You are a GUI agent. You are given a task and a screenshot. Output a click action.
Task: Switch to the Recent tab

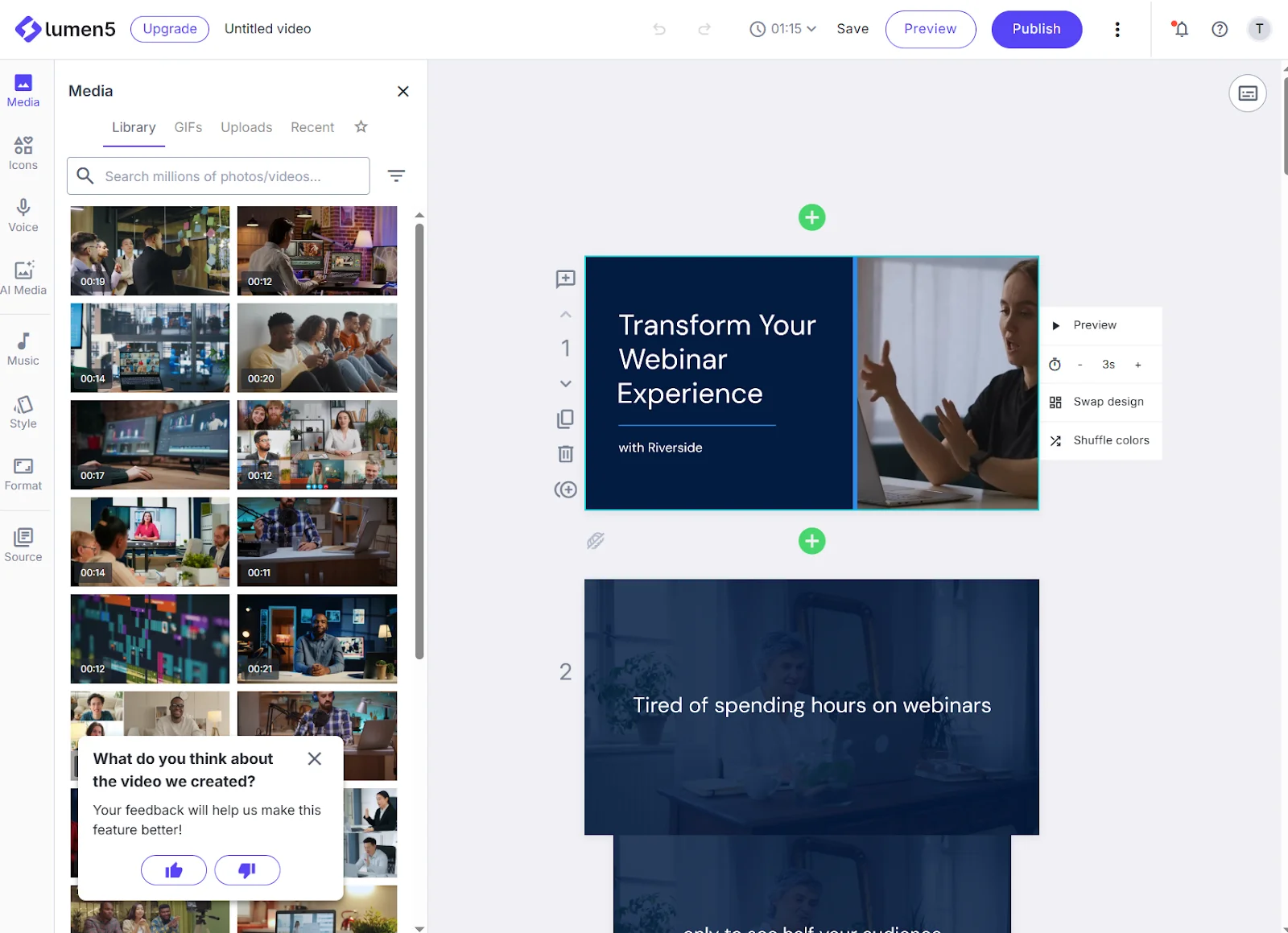click(312, 127)
